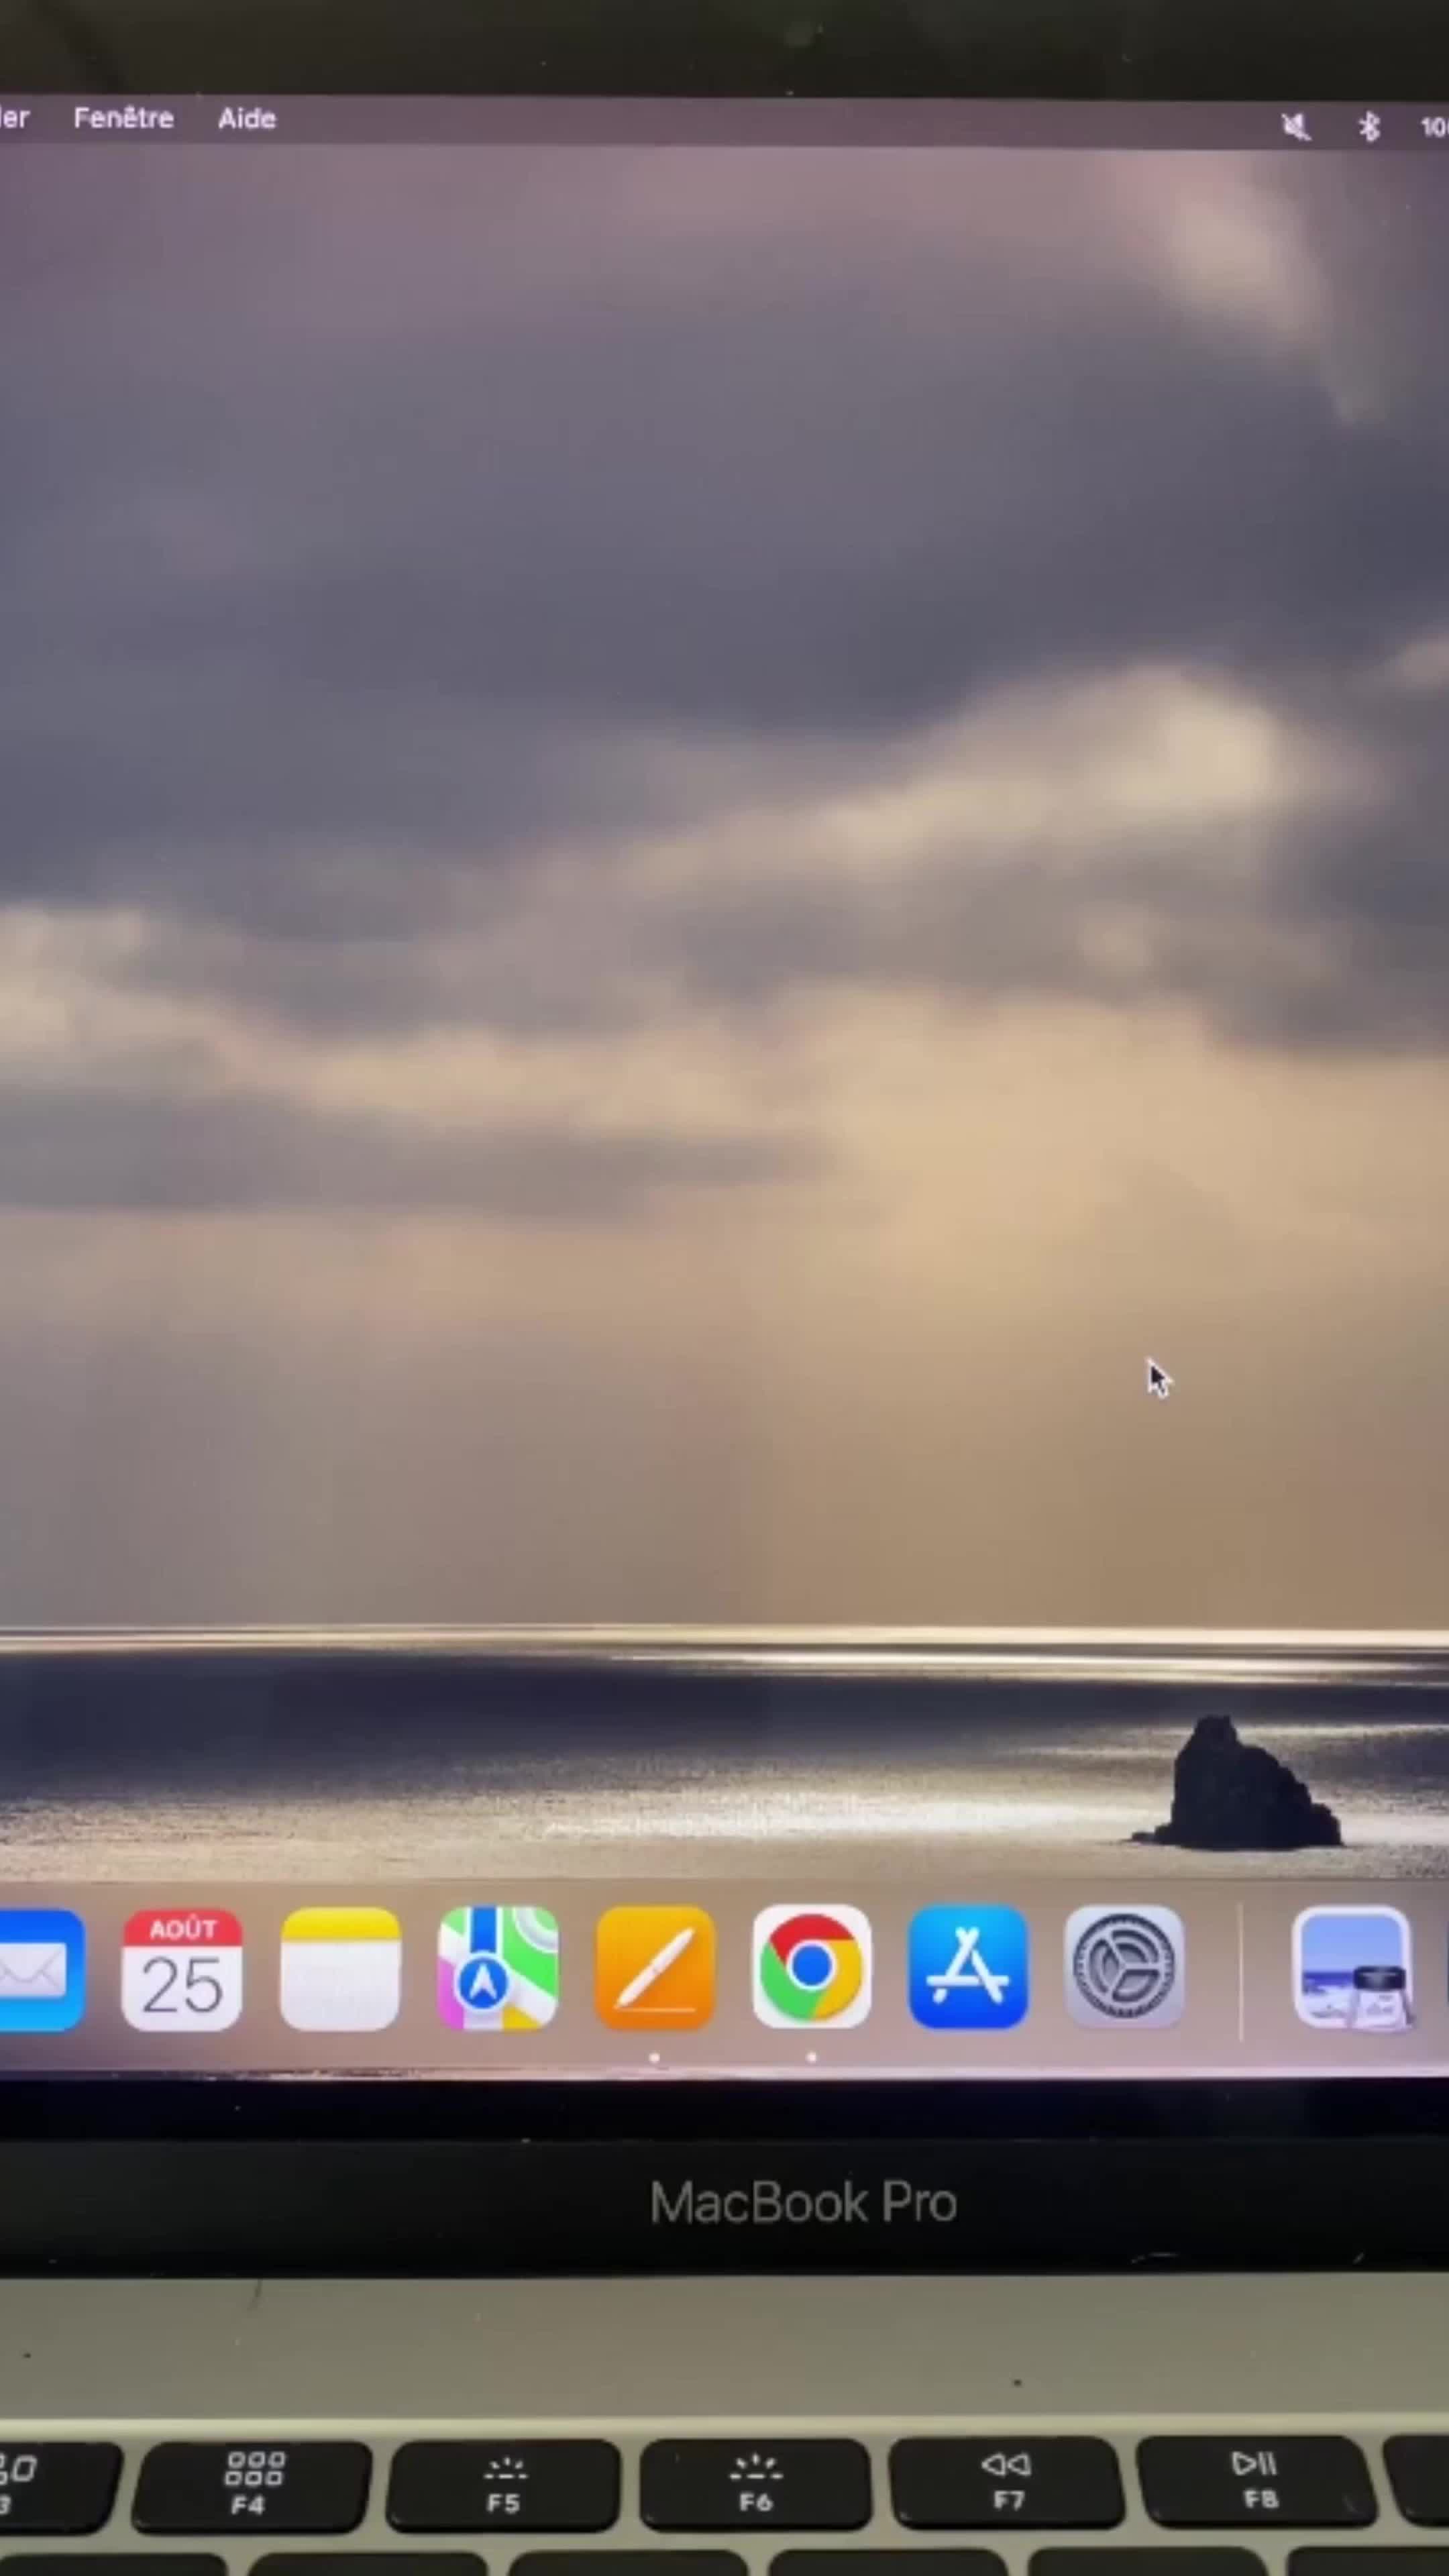This screenshot has height=2576, width=1449.
Task: Open the Notes app in the Dock
Action: 340,1970
